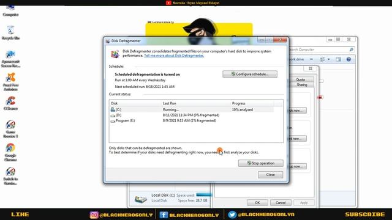
Task: Launch Game Booster 3 shortcut
Action: point(10,129)
